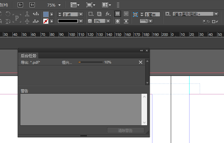Click the flip vertical icon
The height and width of the screenshot is (143, 224).
click(x=8, y=21)
